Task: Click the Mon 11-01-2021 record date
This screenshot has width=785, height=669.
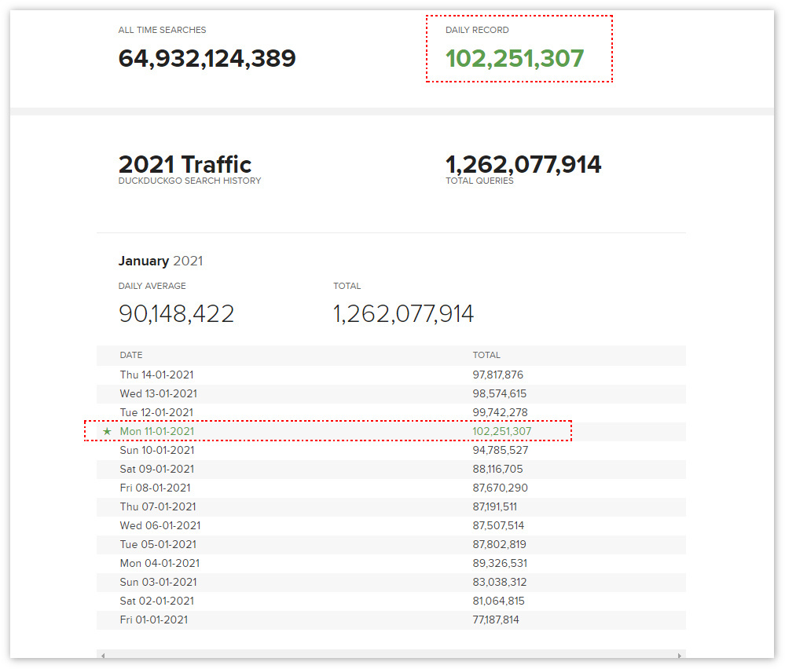Action: pos(157,432)
